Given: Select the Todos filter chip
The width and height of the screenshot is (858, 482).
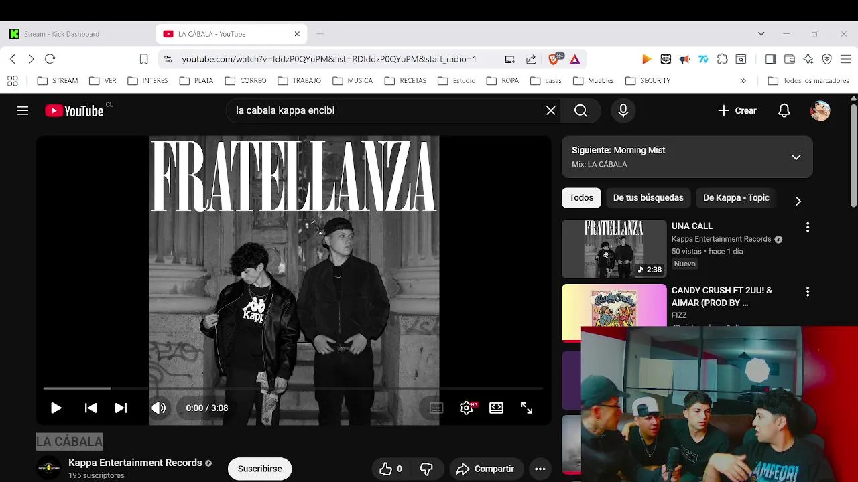Looking at the screenshot, I should point(581,197).
